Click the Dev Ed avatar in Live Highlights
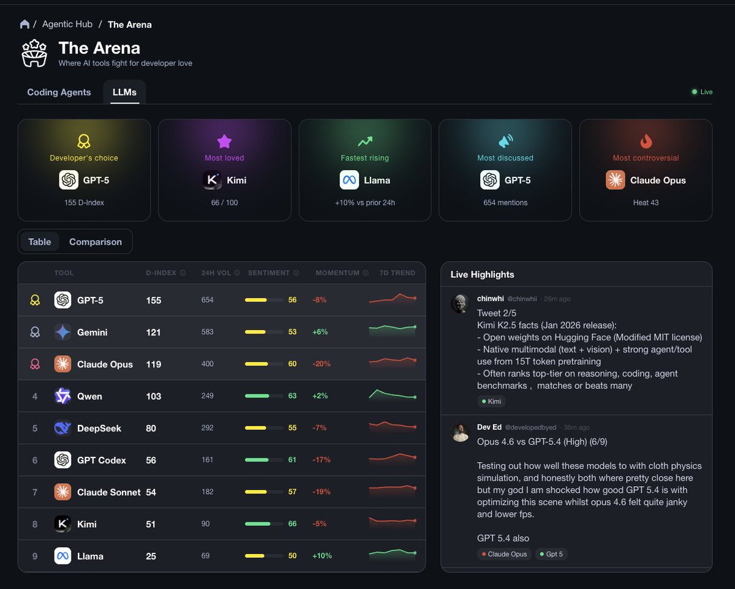Screen dimensions: 735x589 coord(460,432)
